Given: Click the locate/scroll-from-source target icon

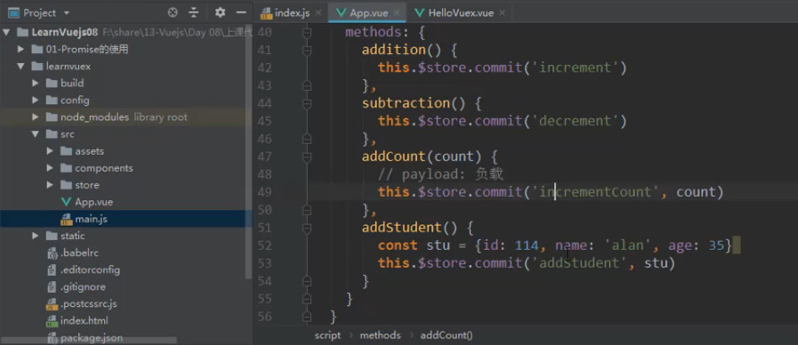Looking at the screenshot, I should click(x=172, y=13).
